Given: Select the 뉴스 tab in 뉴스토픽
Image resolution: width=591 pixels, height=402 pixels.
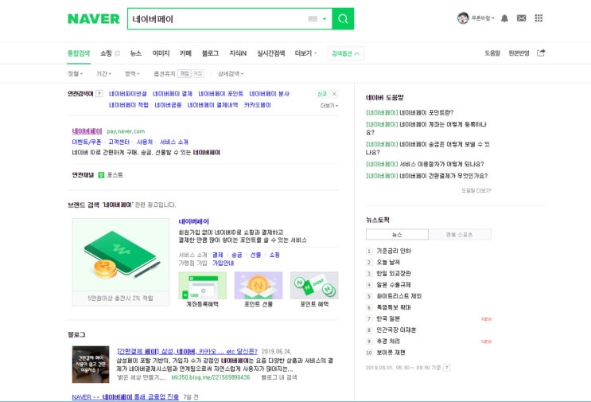Looking at the screenshot, I should (397, 234).
